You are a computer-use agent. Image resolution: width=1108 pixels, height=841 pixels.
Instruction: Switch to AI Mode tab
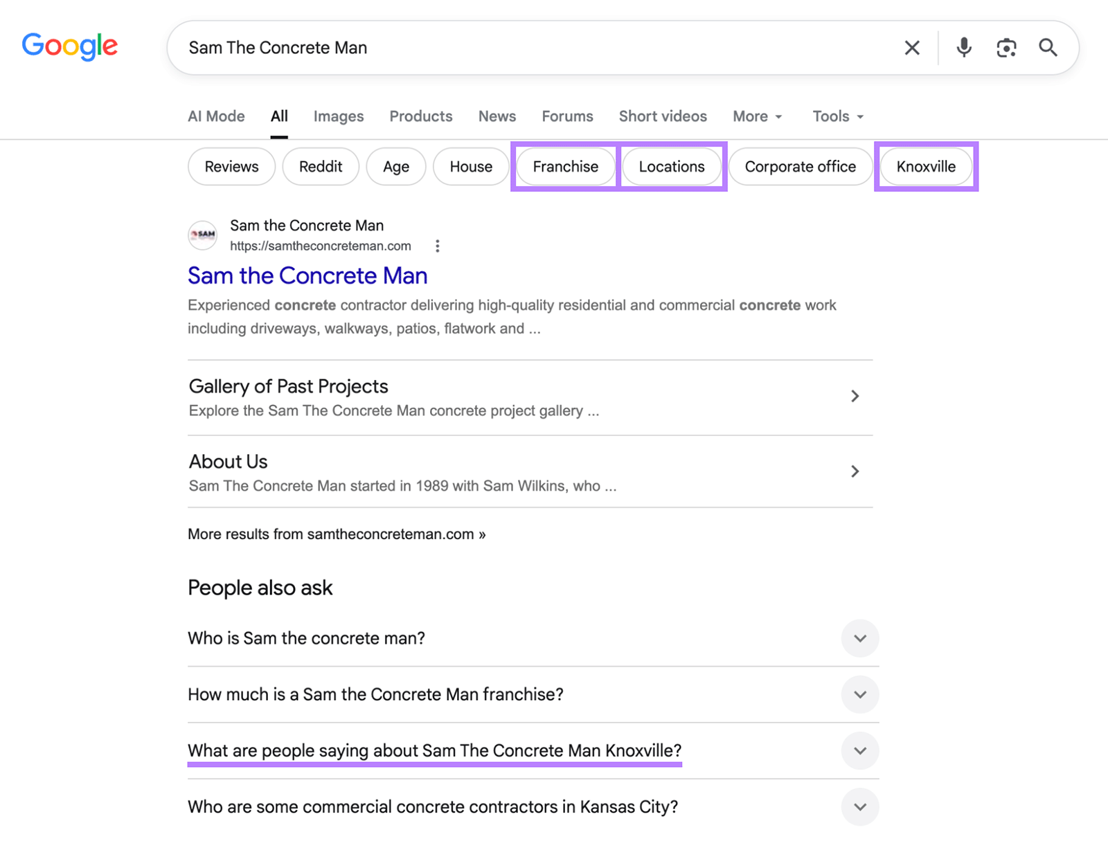tap(216, 116)
